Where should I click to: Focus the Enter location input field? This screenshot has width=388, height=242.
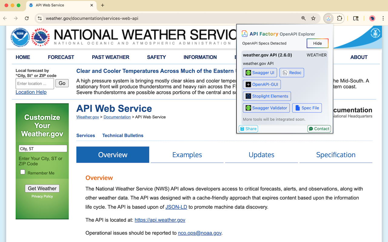(35, 83)
